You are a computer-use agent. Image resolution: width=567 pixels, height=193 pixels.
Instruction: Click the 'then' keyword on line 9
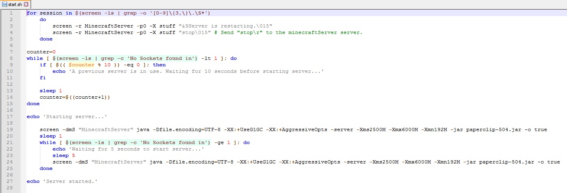pos(159,65)
